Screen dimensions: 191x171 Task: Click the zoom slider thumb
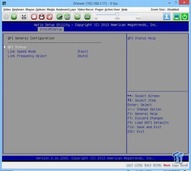click(x=117, y=14)
